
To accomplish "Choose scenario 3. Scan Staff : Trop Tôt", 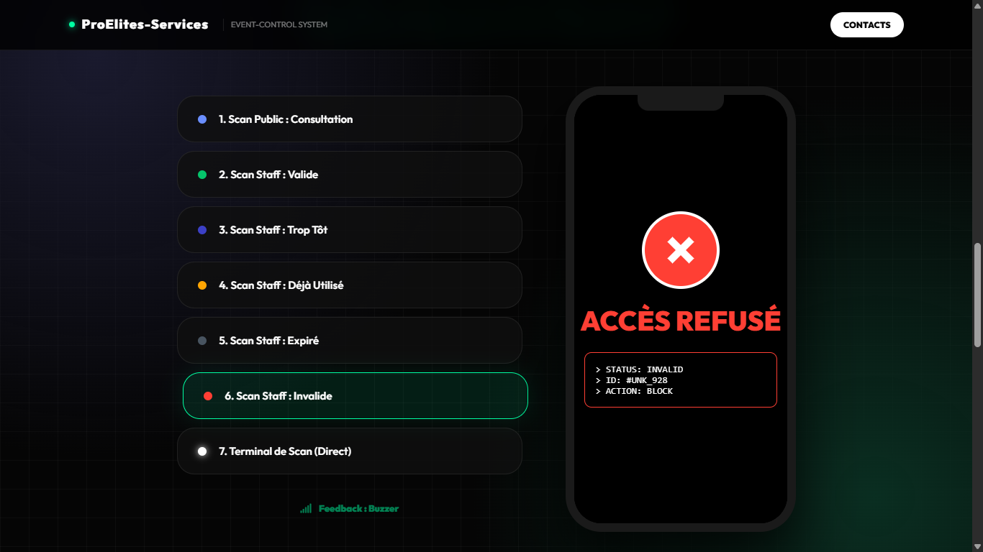I will (x=350, y=230).
